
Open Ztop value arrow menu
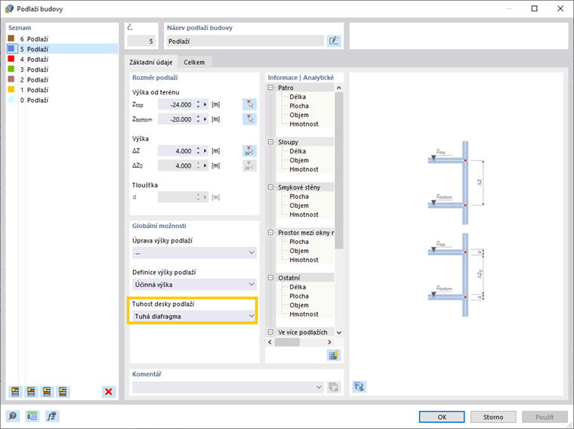coord(205,104)
